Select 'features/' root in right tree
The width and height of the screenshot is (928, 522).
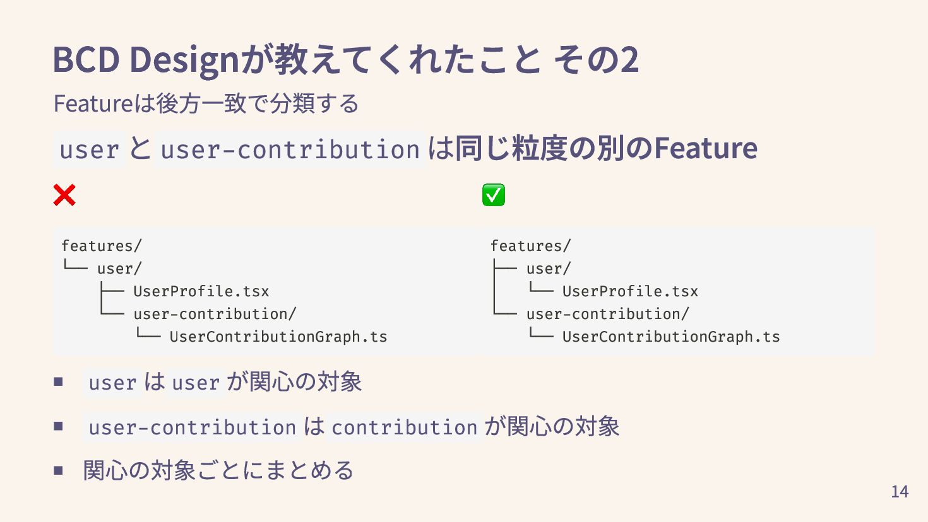[x=530, y=246]
